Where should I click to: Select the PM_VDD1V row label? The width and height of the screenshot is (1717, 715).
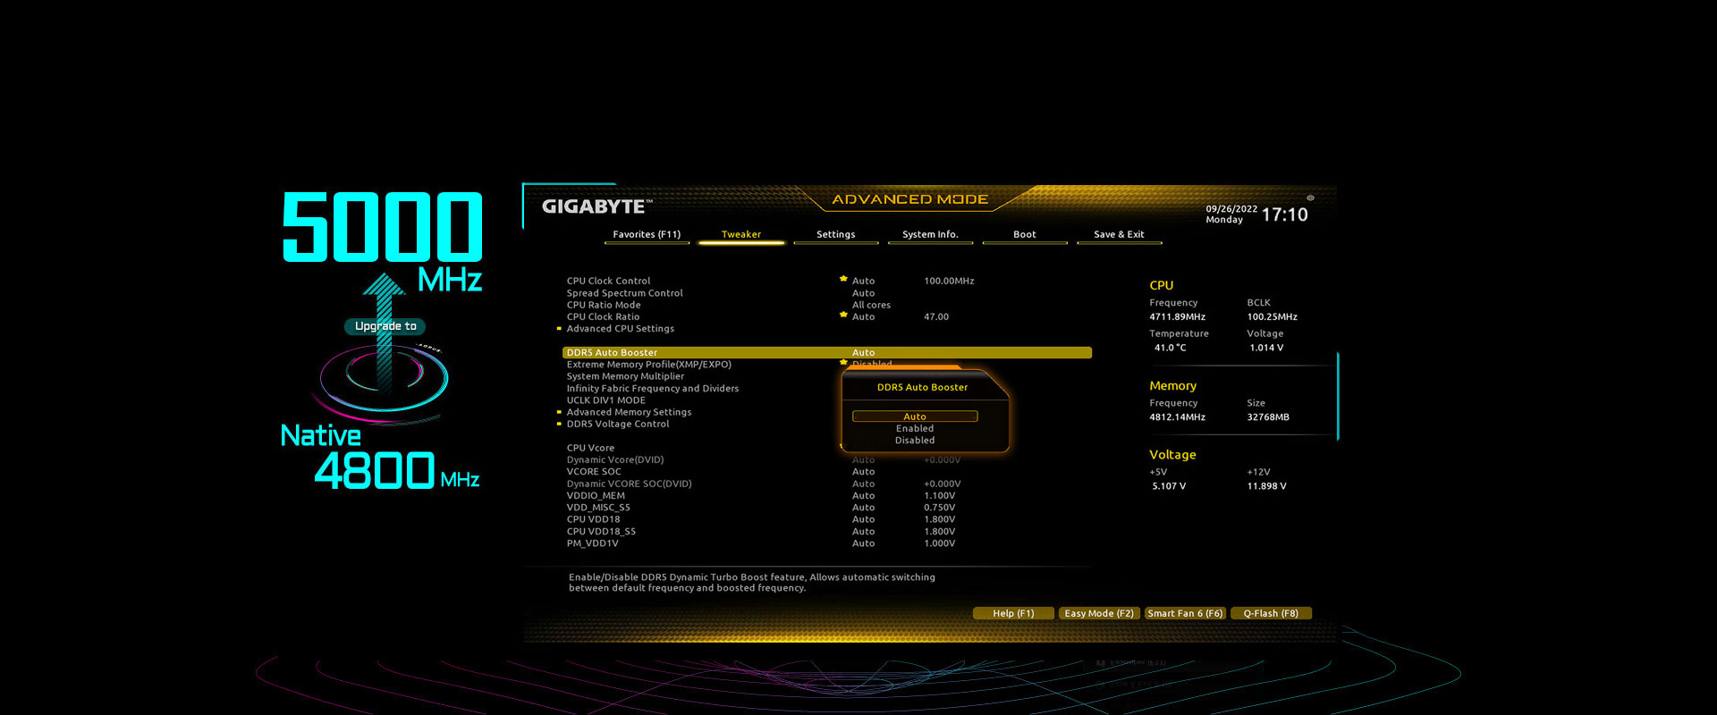[592, 543]
